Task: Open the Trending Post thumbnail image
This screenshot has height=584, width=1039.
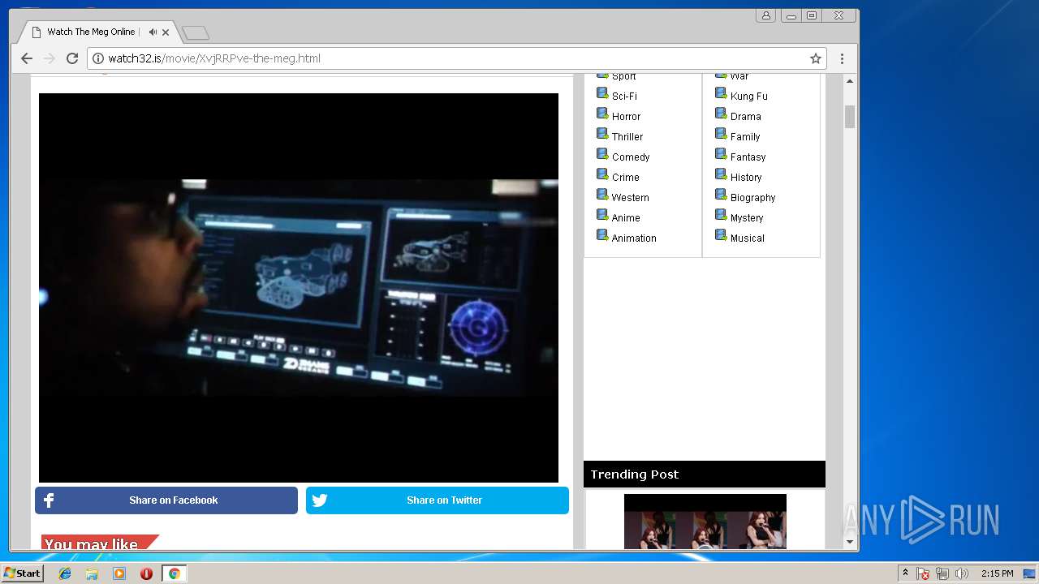Action: (x=705, y=522)
